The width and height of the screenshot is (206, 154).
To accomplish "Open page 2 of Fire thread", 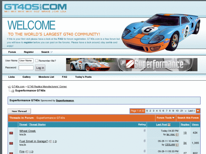I will click(32, 152).
